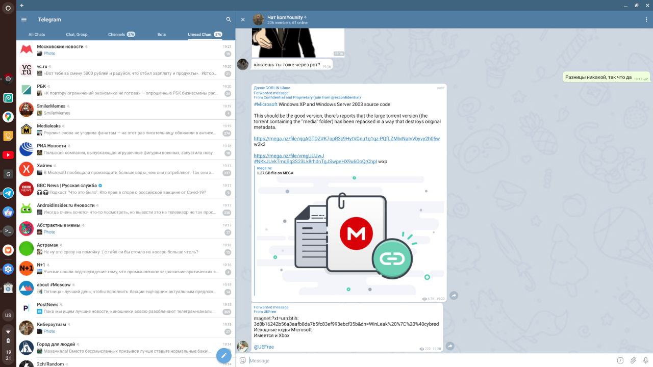The image size is (653, 367).
Task: Forward the MEGA link message
Action: (x=454, y=295)
